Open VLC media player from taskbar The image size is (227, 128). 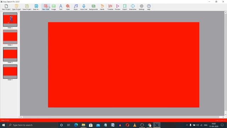135,125
